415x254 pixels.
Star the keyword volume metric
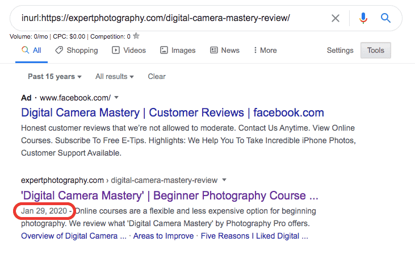(136, 36)
